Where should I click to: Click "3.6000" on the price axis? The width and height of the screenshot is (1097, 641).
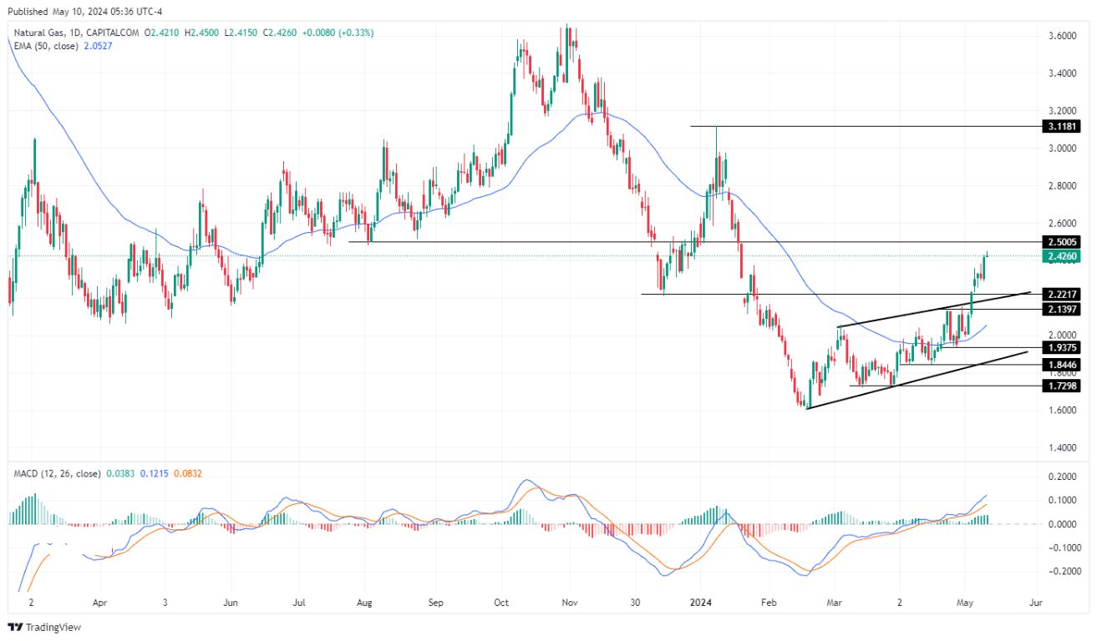click(1063, 36)
